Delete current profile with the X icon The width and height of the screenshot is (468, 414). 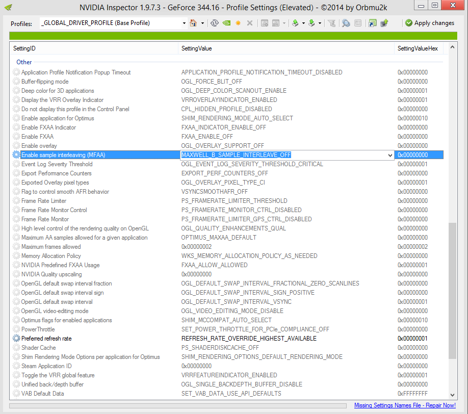(250, 23)
